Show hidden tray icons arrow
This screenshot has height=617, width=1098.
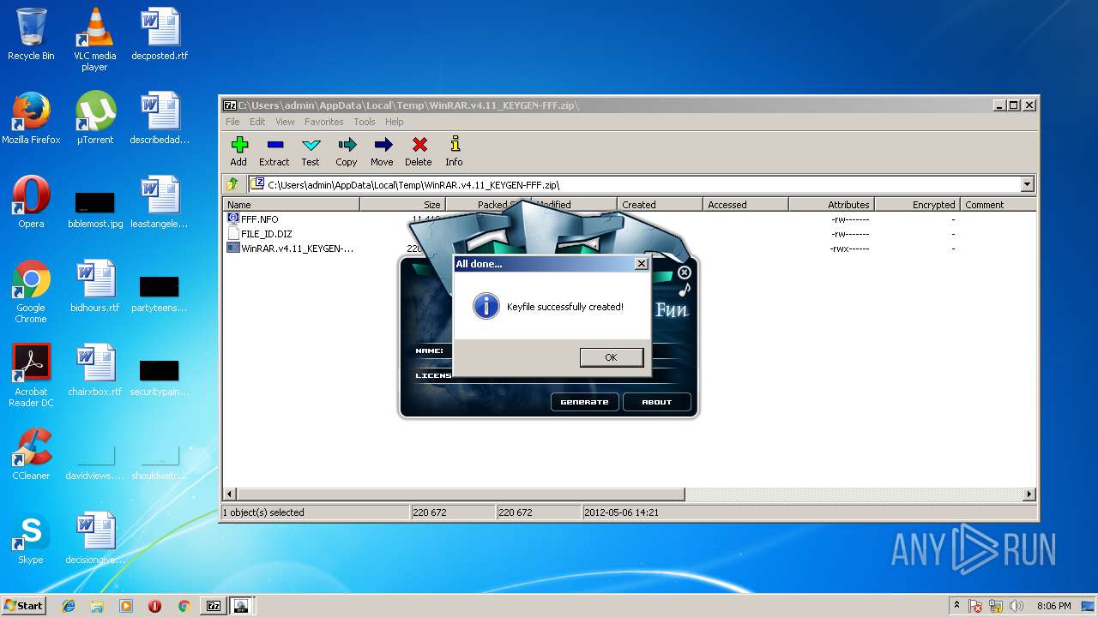coord(956,606)
